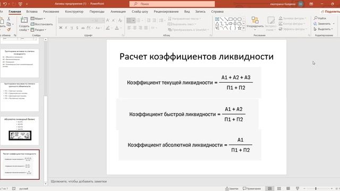Open the Рисование tab
340x191 pixels.
click(51, 12)
